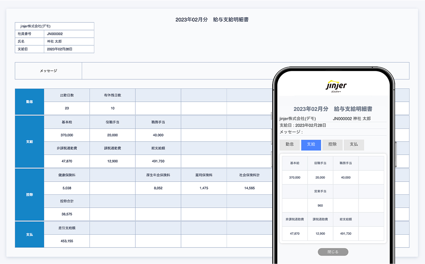The height and width of the screenshot is (264, 425).
Task: Click the blue 支給 section header in the desktop table
Action: [29, 141]
